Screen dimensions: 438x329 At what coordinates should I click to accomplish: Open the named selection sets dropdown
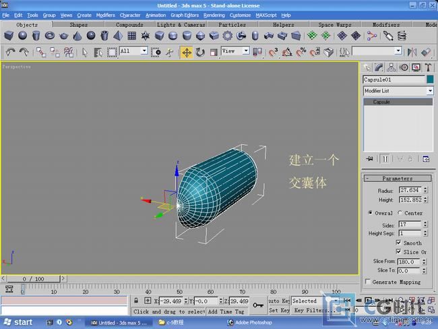[x=398, y=51]
